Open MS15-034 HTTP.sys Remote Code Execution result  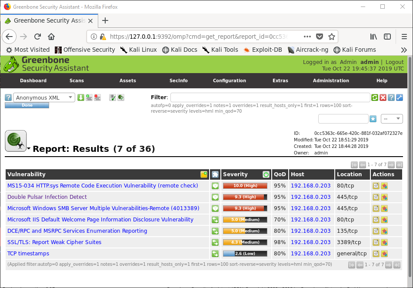103,185
